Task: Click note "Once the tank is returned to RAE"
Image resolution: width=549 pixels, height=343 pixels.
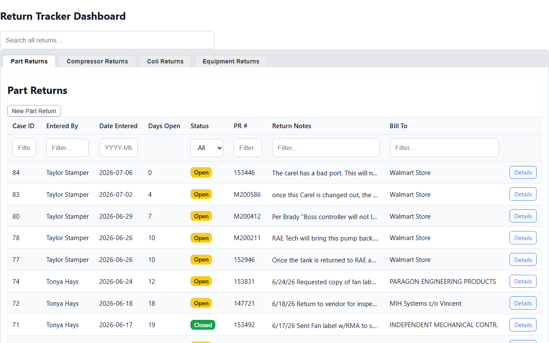Action: (x=325, y=260)
